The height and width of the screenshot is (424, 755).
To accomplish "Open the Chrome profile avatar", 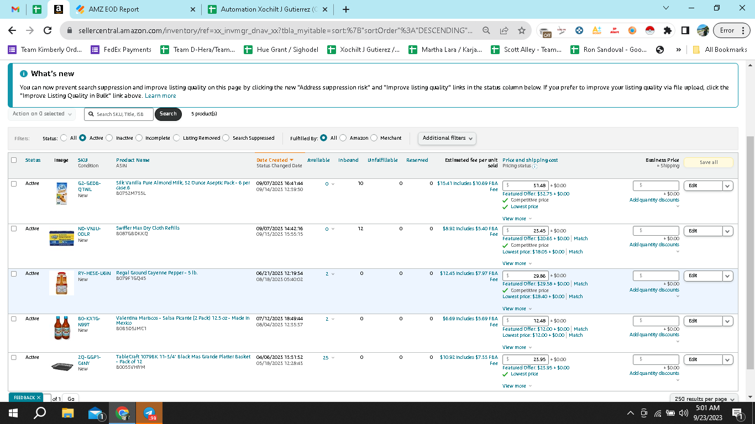I will (x=703, y=30).
